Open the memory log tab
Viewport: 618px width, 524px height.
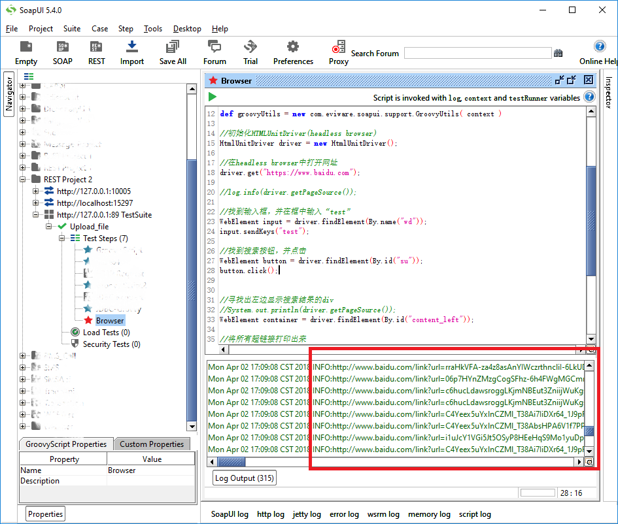[429, 514]
